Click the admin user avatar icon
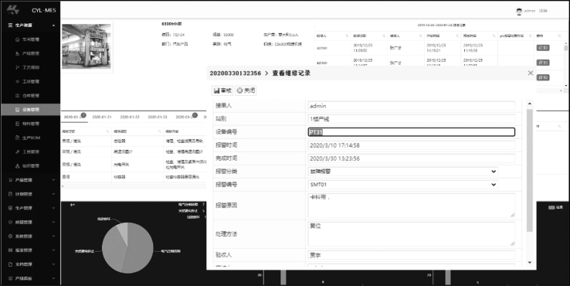570x286 pixels. [519, 12]
